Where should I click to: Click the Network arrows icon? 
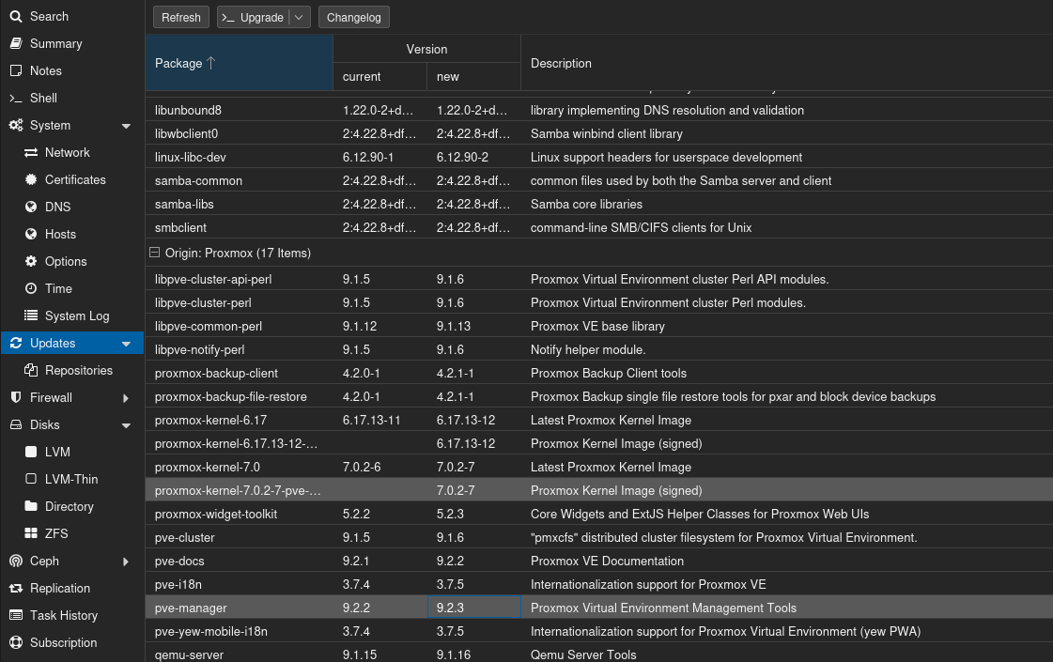[31, 152]
